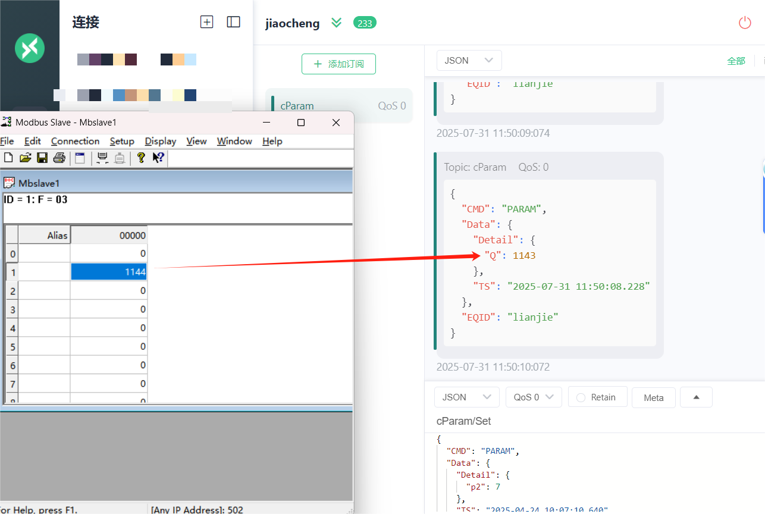Click the 添加订阅 button
The width and height of the screenshot is (765, 514).
click(x=338, y=64)
